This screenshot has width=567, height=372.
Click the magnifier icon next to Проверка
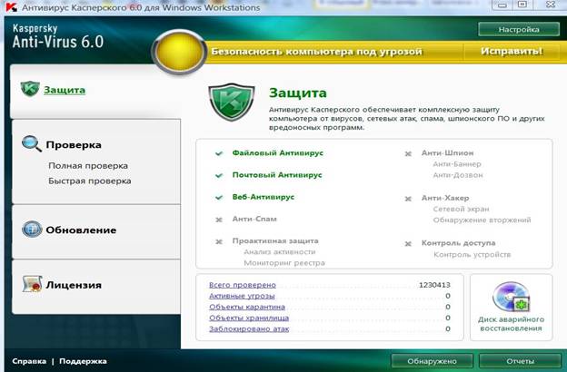(32, 143)
